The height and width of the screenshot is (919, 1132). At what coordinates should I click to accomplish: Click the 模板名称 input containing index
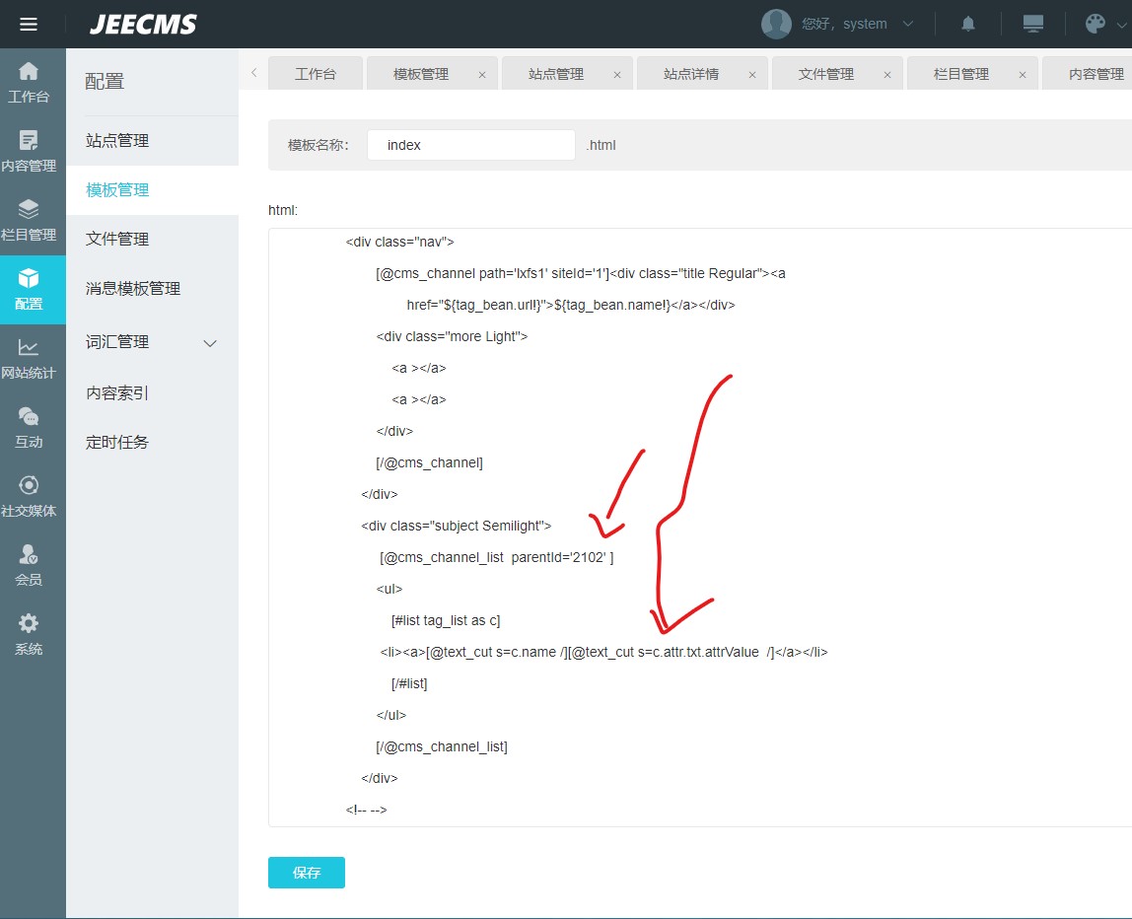(470, 145)
